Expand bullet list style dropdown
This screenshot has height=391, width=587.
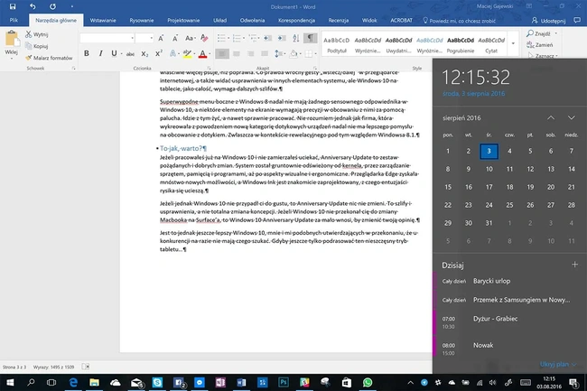click(x=228, y=38)
